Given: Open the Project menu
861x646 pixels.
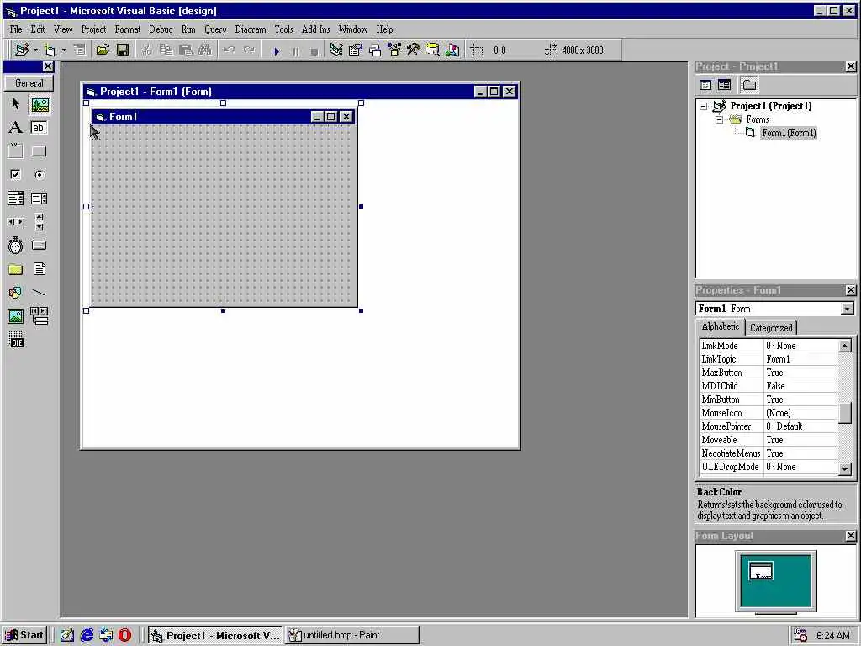Looking at the screenshot, I should 93,29.
